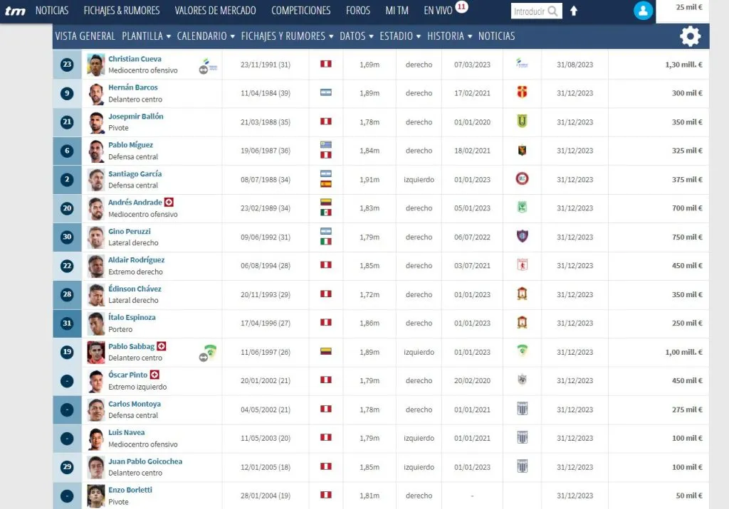Click the search input field

(528, 11)
